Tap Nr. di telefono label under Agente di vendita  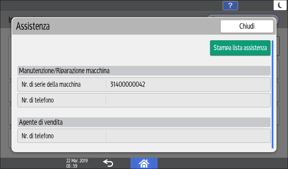click(38, 136)
